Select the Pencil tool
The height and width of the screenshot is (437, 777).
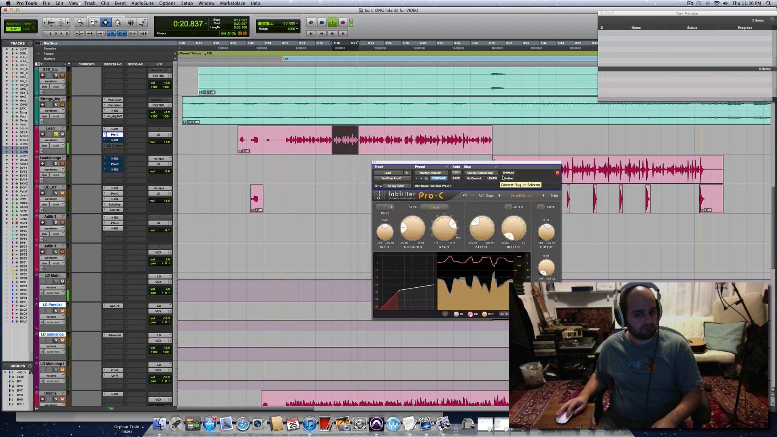(142, 23)
